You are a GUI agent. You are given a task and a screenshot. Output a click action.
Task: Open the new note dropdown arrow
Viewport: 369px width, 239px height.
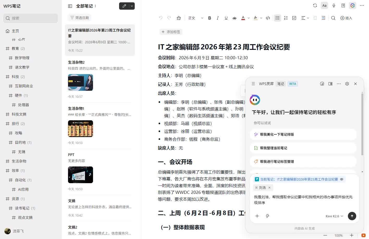(x=132, y=6)
